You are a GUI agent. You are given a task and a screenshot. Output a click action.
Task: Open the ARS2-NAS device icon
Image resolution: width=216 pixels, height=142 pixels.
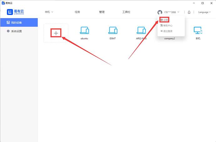click(141, 30)
